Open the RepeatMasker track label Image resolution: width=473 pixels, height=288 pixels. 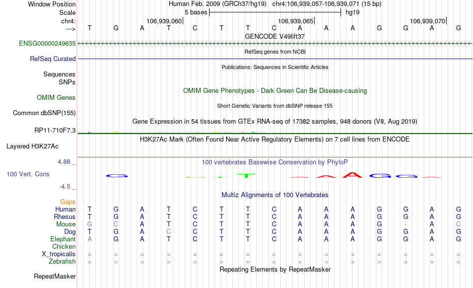55,276
